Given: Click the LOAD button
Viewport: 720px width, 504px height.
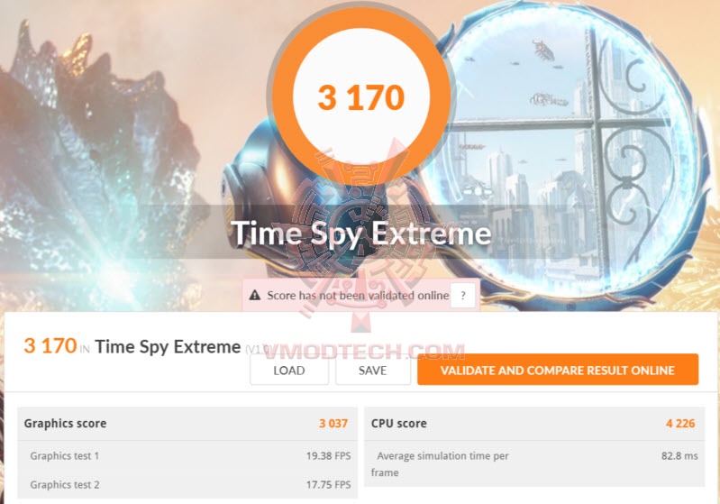Looking at the screenshot, I should pos(289,370).
